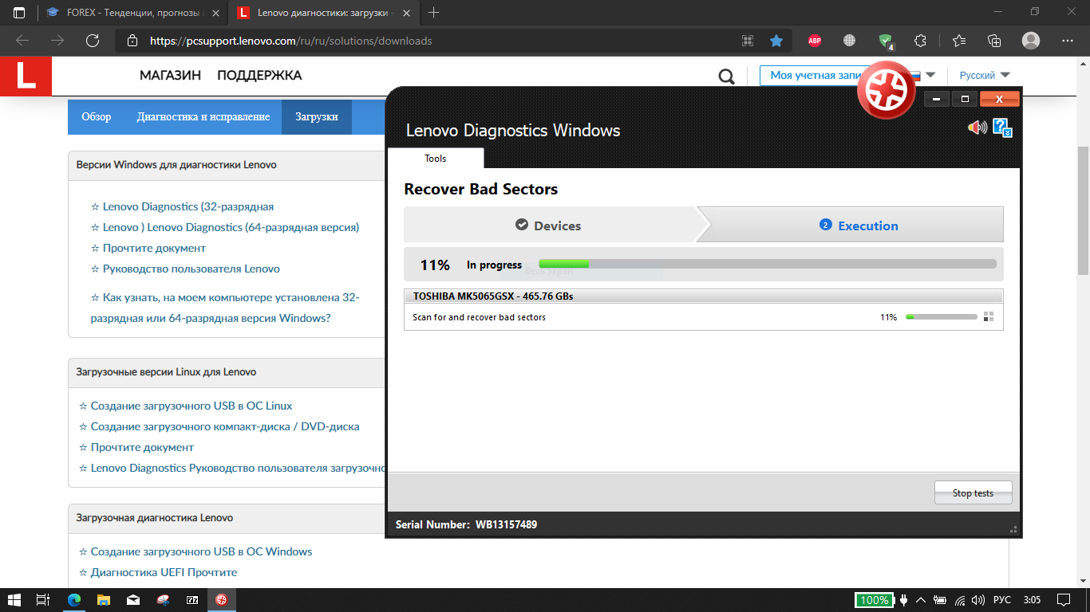1090x612 pixels.
Task: Click the Devices step in the wizard
Action: (x=551, y=226)
